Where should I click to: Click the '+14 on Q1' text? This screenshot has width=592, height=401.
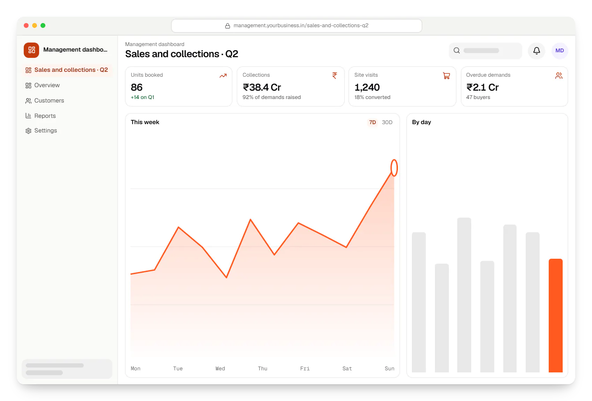(x=142, y=97)
